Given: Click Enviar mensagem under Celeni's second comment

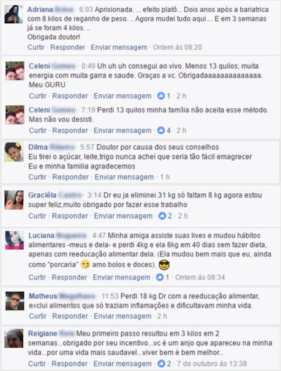Looking at the screenshot, I should 122,130.
